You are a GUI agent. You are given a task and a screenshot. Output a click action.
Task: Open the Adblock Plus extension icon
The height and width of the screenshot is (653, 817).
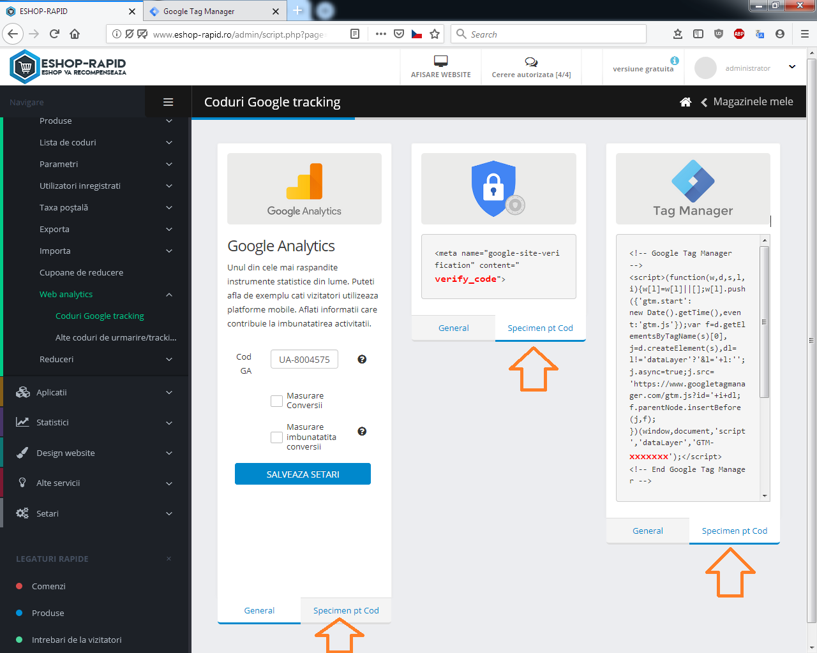point(739,34)
